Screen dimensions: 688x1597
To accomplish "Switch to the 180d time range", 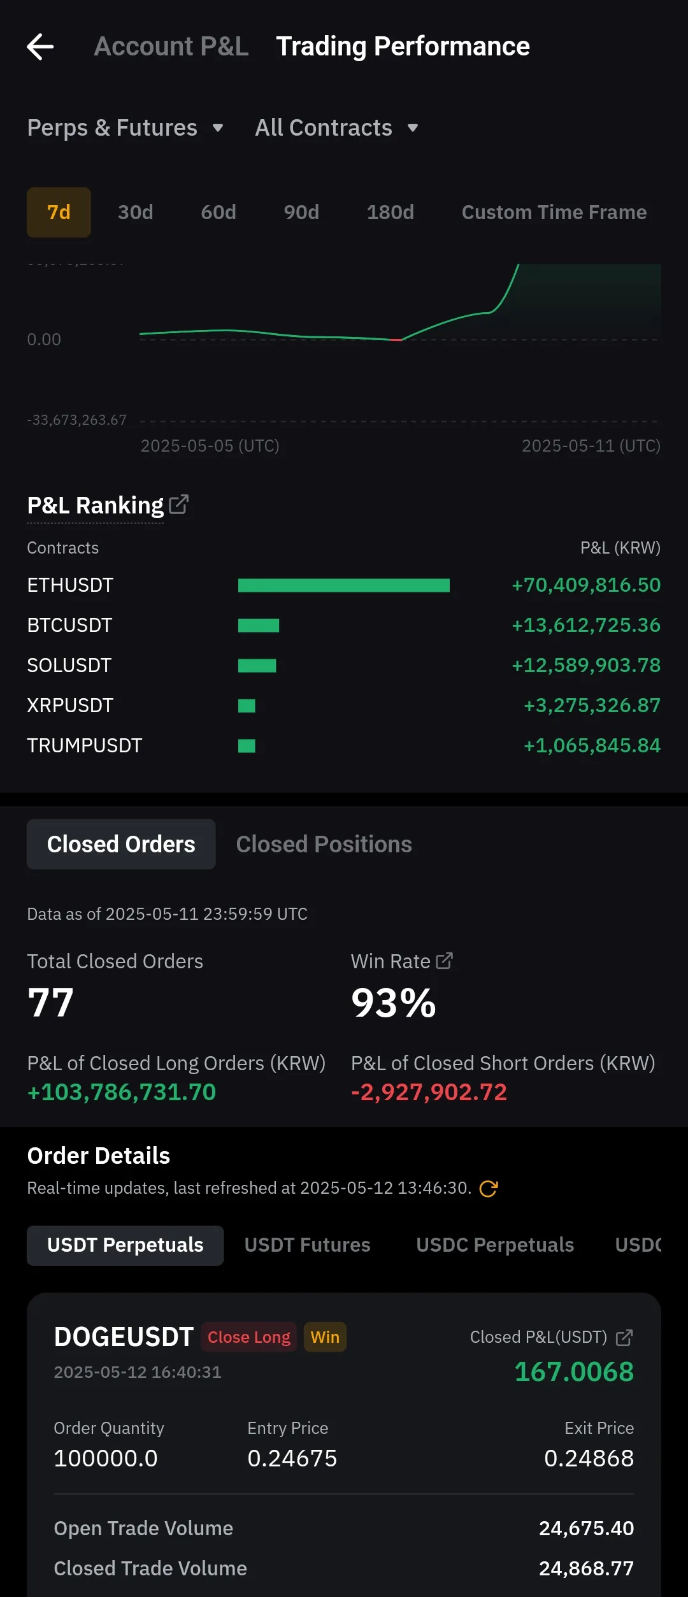I will tap(391, 212).
